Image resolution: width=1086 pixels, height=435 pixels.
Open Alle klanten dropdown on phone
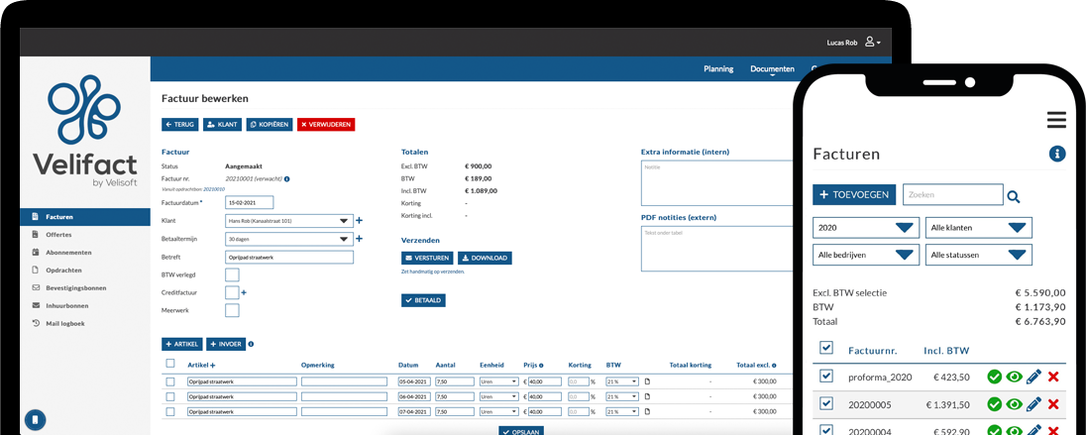[x=979, y=228]
